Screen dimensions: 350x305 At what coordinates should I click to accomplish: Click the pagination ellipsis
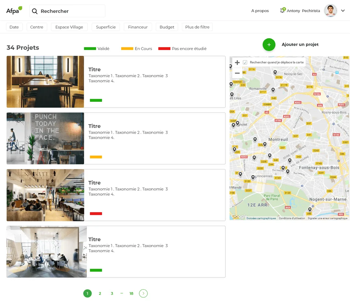(x=122, y=293)
